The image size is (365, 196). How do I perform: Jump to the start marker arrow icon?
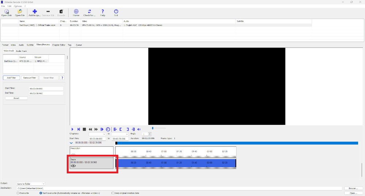click(115, 129)
